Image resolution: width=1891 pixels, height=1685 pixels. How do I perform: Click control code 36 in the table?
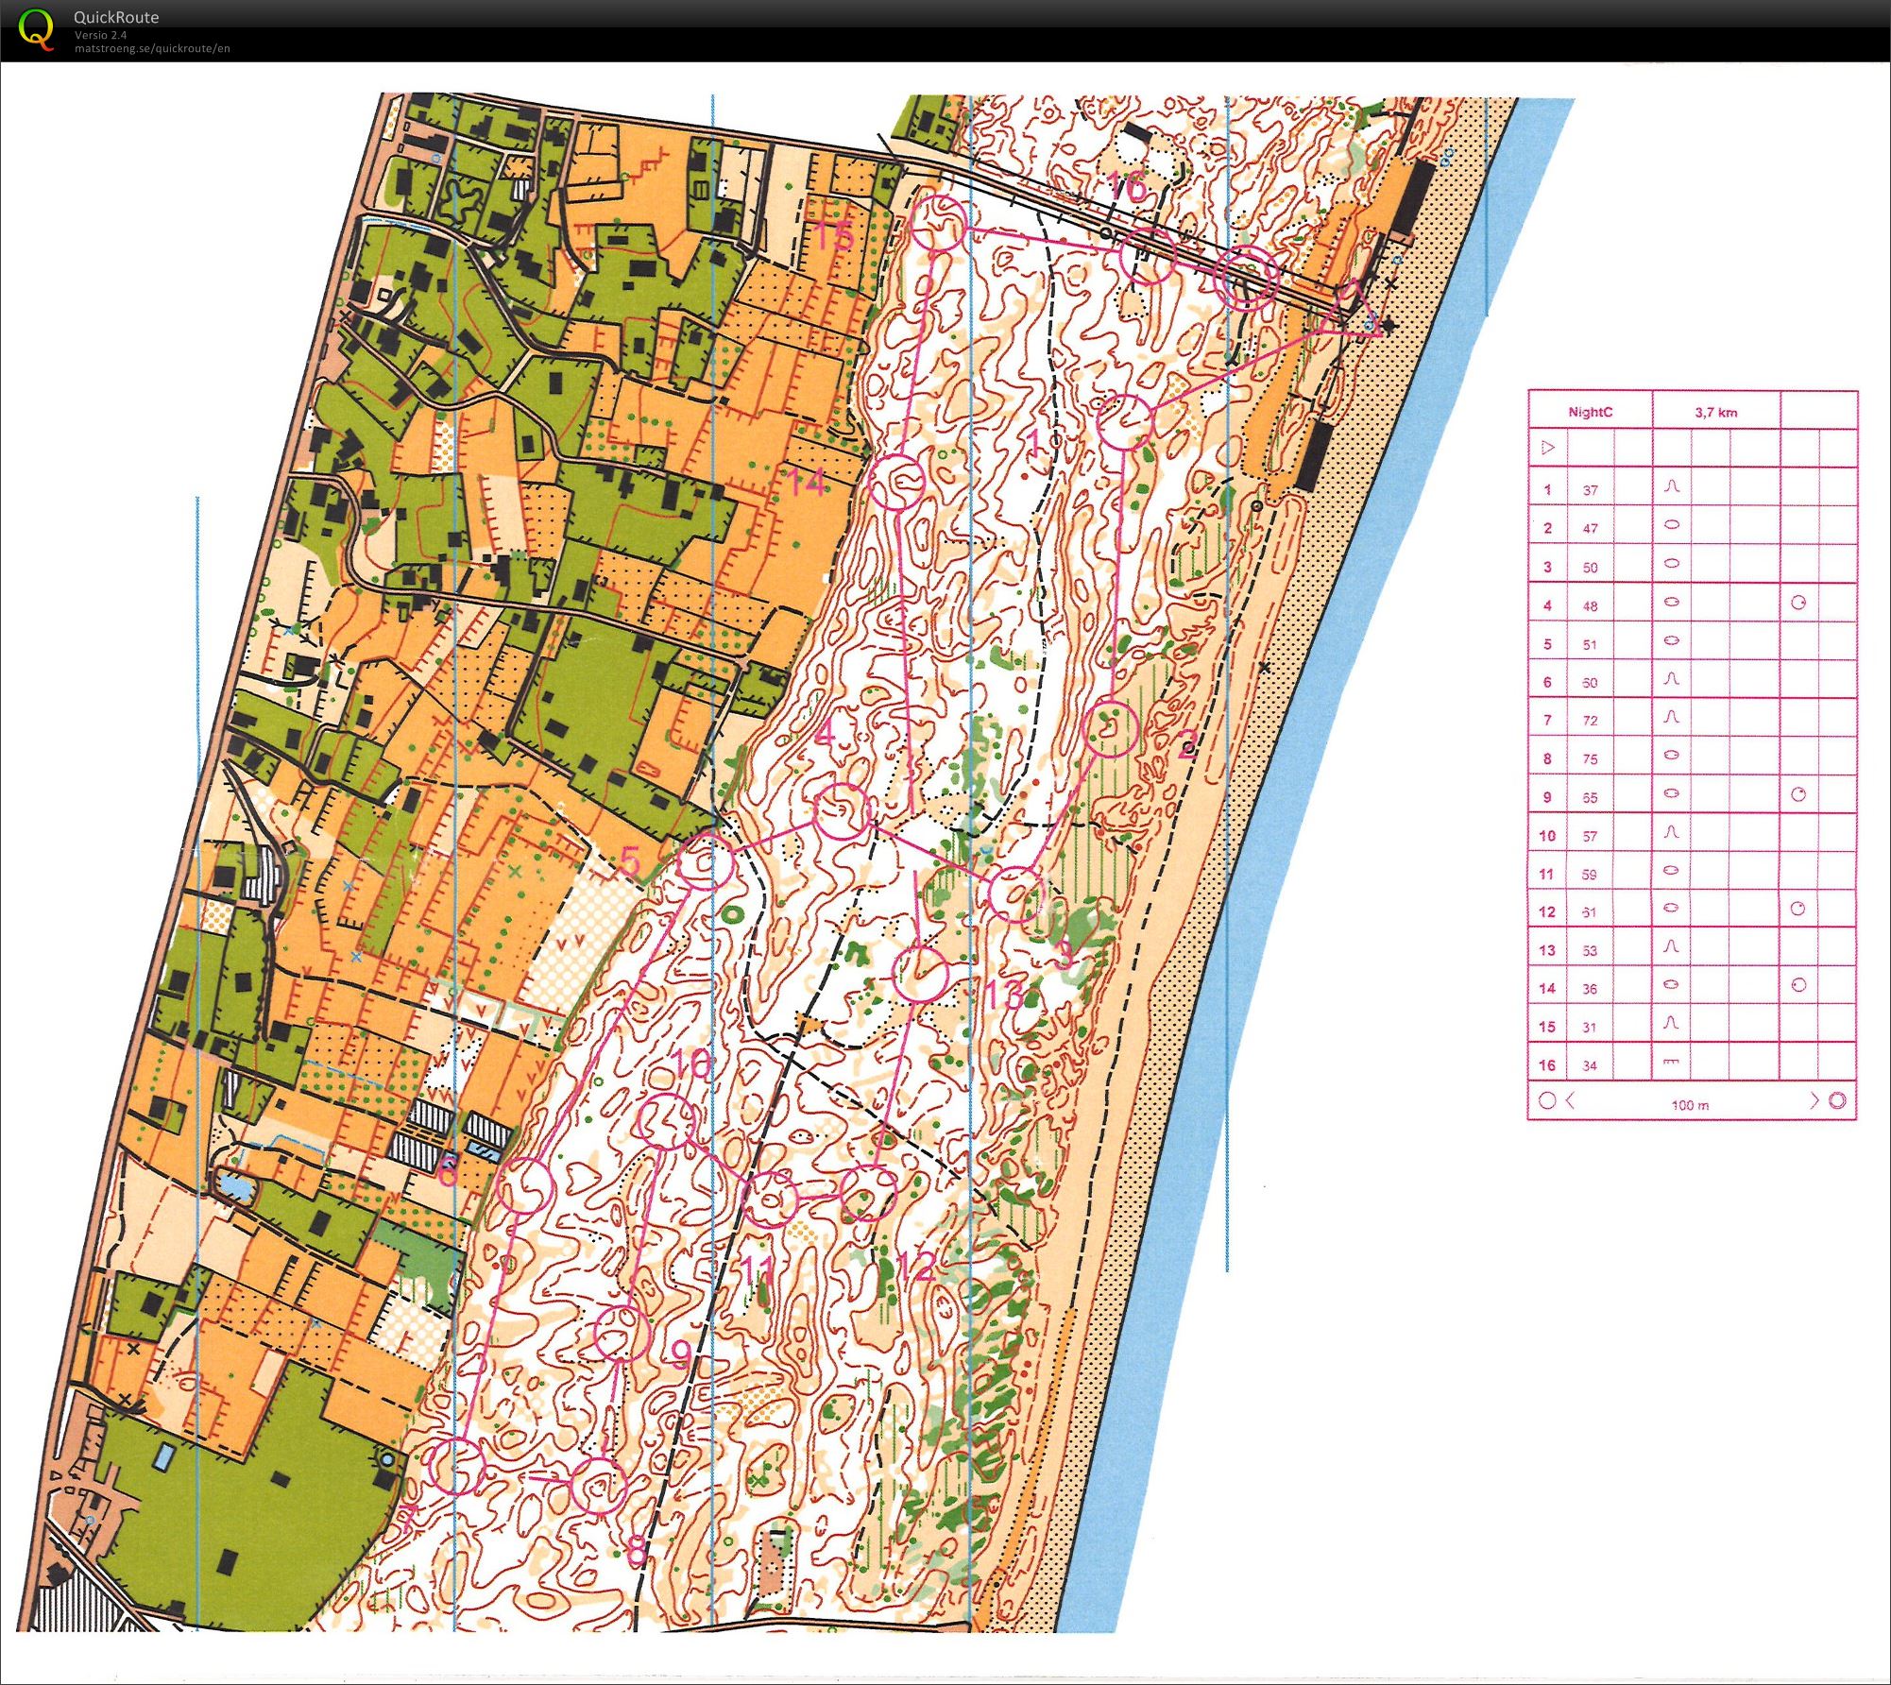tap(1591, 989)
